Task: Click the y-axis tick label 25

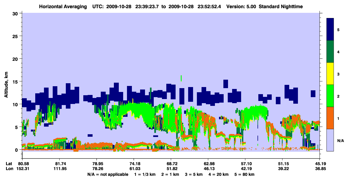Action: pos(16,36)
